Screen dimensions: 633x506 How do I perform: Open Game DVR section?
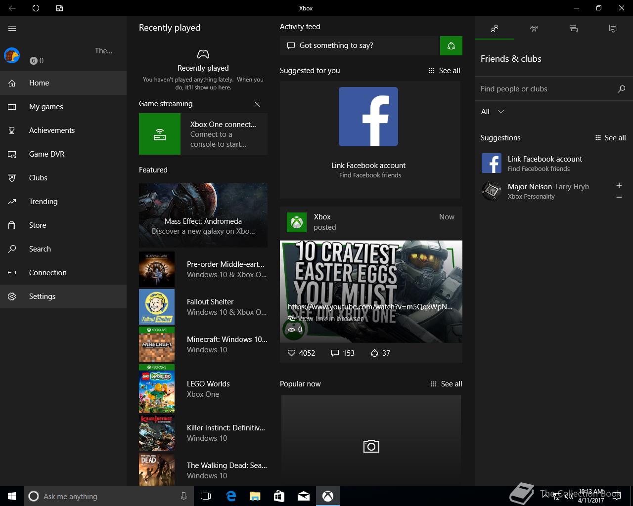[x=63, y=154]
